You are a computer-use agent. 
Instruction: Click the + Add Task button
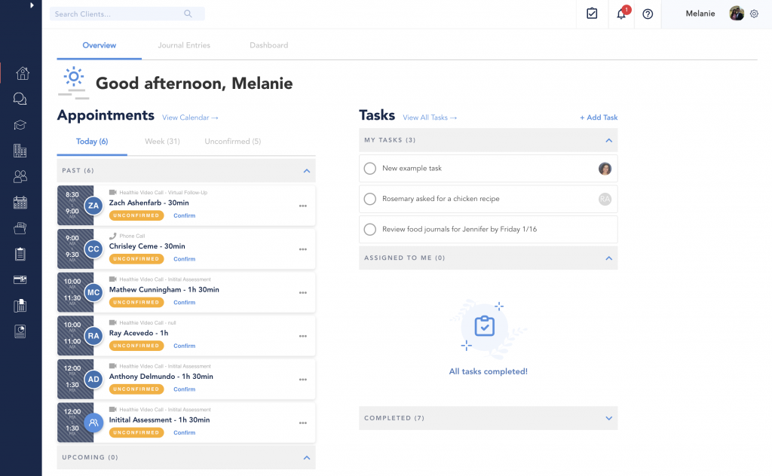(599, 117)
